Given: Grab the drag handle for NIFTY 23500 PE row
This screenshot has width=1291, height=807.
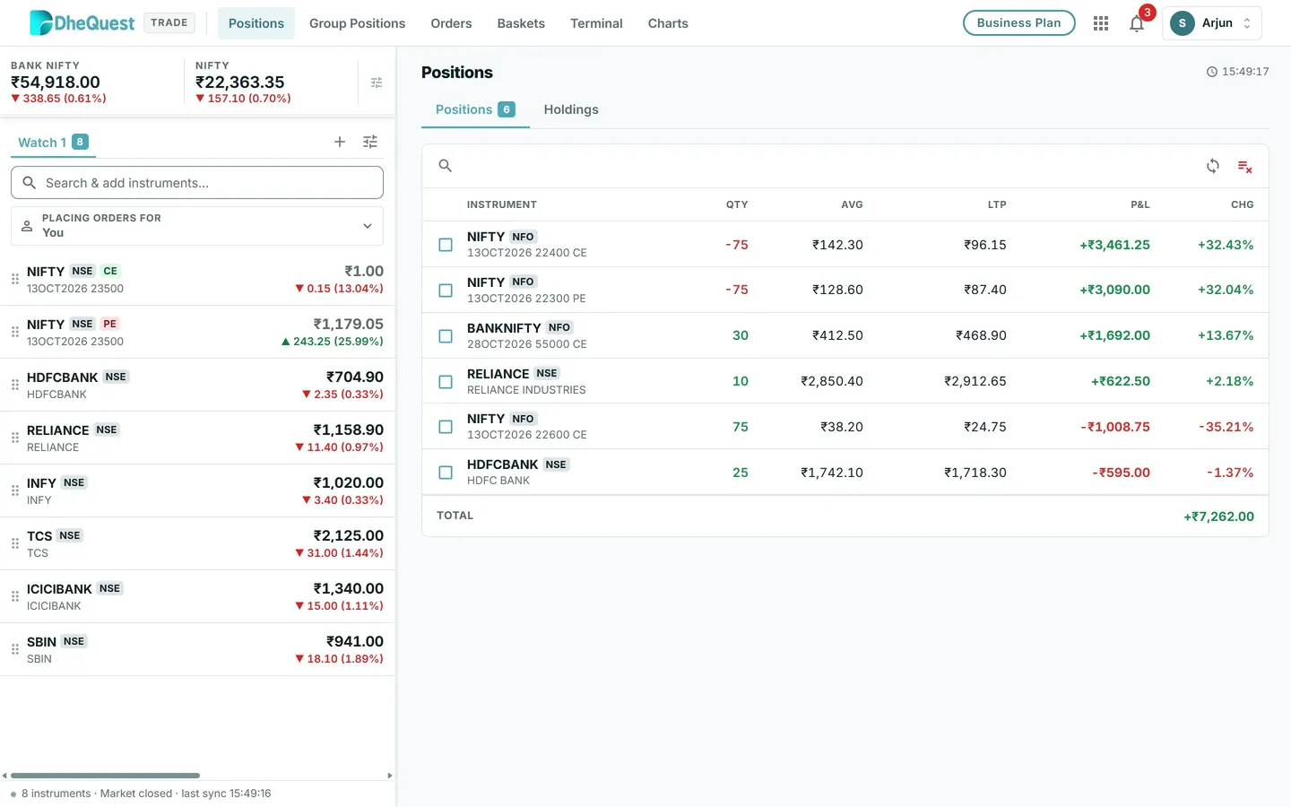Looking at the screenshot, I should point(15,332).
